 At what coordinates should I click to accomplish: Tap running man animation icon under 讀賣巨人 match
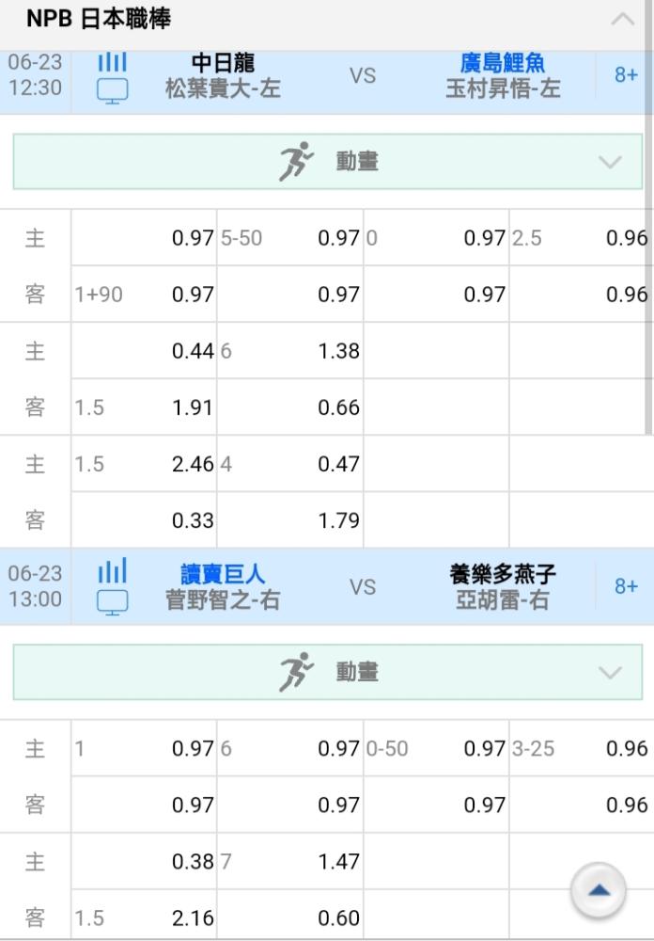tap(296, 672)
